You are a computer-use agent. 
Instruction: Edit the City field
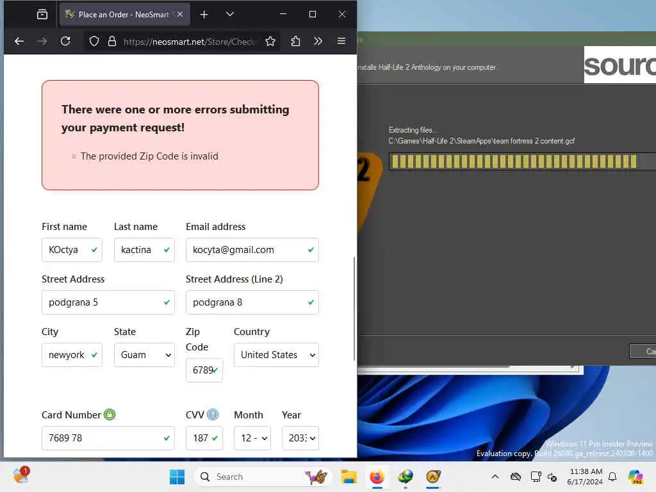[x=72, y=355]
